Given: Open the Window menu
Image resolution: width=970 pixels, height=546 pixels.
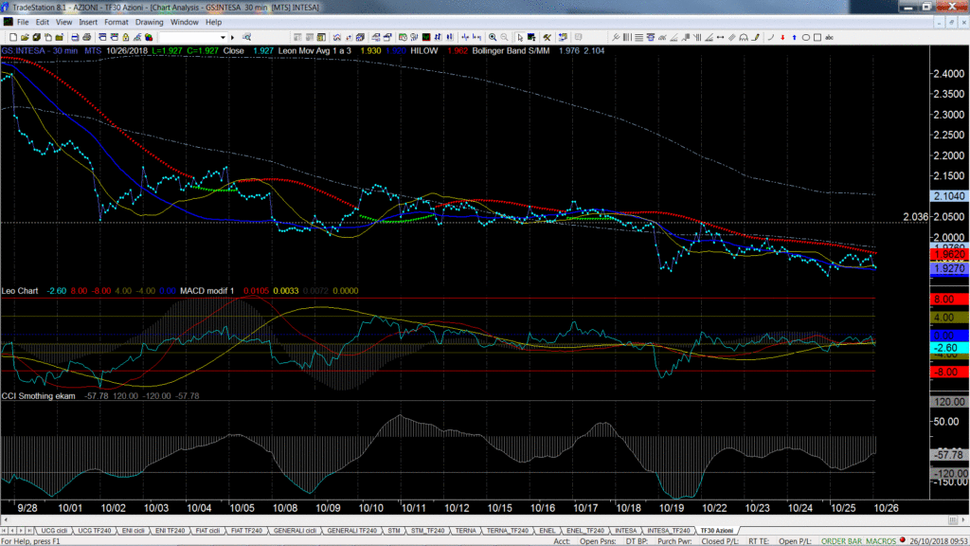Looking at the screenshot, I should point(185,23).
